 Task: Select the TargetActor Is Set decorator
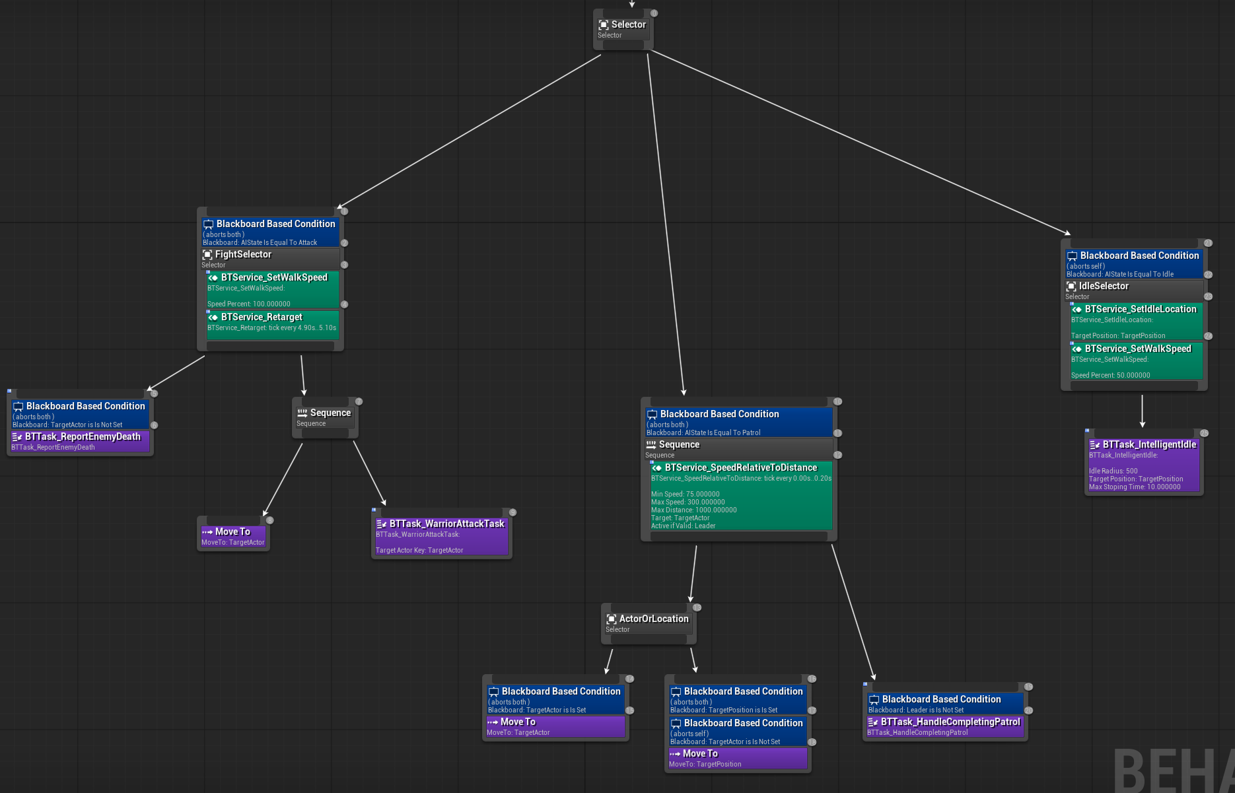coord(555,700)
